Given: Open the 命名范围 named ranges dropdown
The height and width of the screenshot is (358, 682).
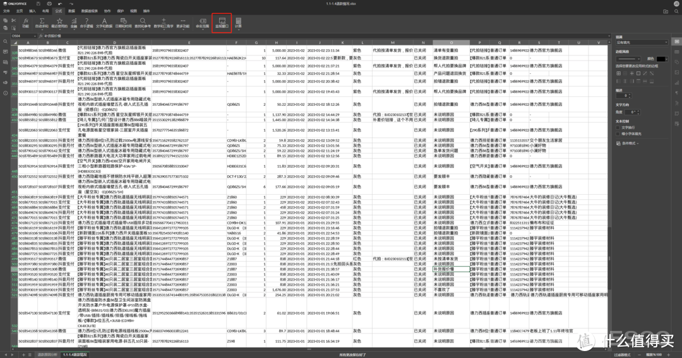Looking at the screenshot, I should coord(203,23).
